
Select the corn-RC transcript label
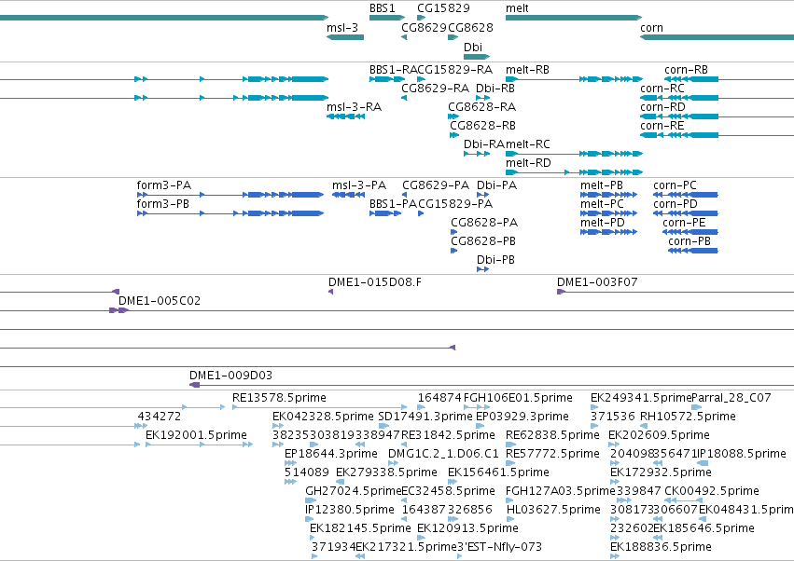coord(662,89)
